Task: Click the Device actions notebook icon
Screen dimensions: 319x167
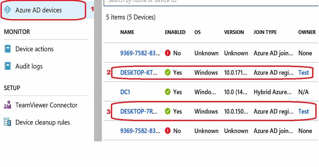Action: (x=7, y=49)
